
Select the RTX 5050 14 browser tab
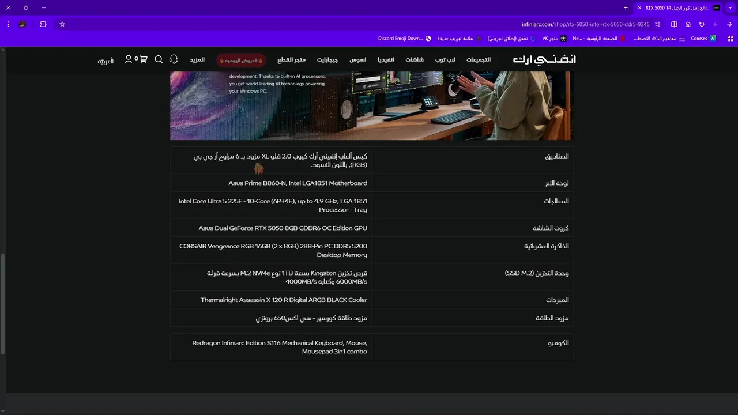click(678, 7)
